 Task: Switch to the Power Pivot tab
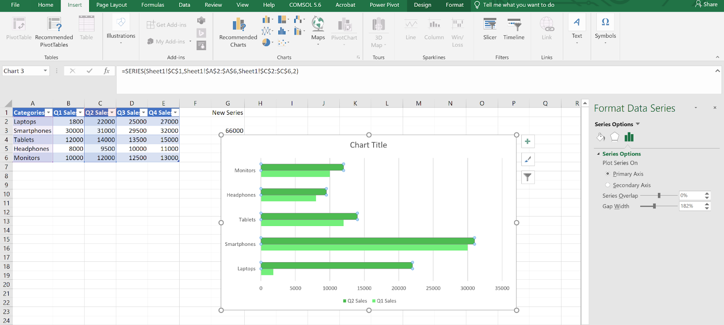(385, 5)
